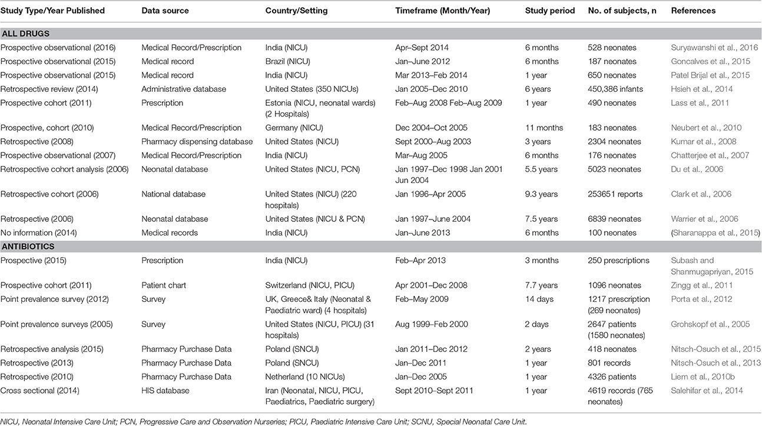Screen dimensions: 762x426
Task: Open the Porta et al., 2012 reference
Action: 702,299
